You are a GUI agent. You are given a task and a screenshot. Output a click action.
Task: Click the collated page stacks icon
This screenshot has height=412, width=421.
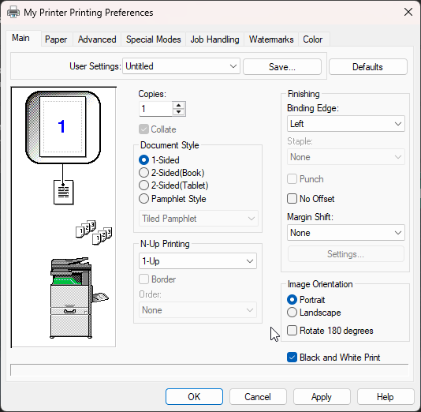coord(94,233)
